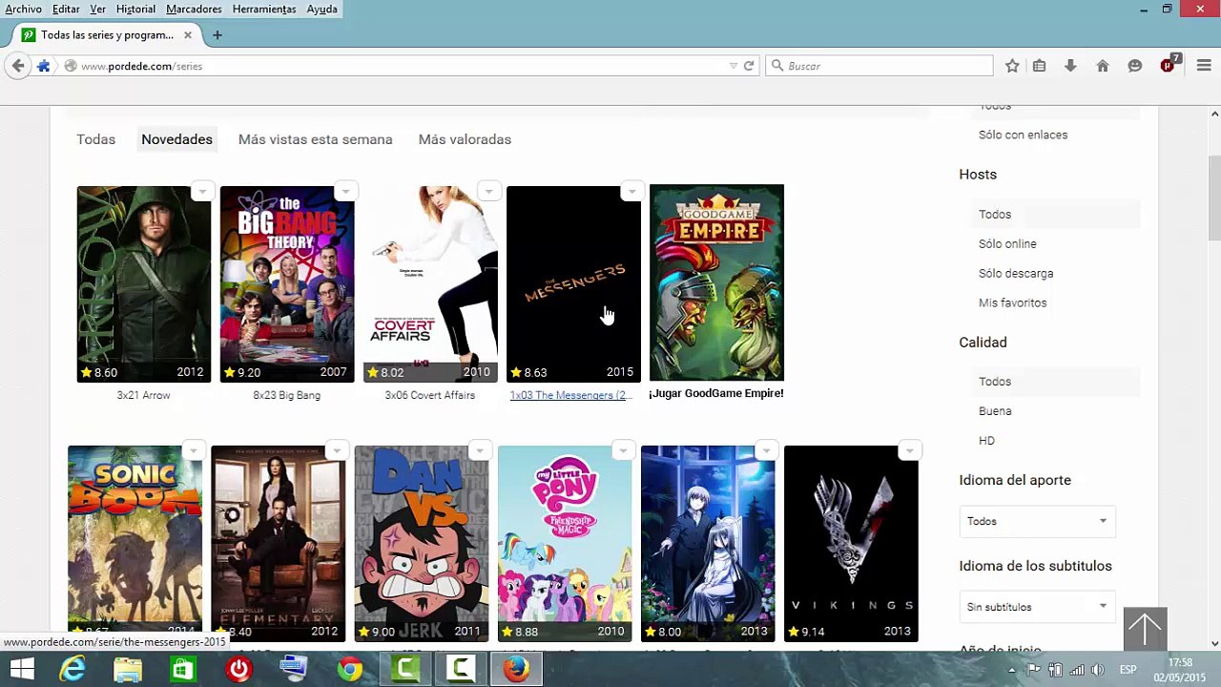Select the 'Buena' quality filter
The image size is (1221, 687).
point(995,411)
